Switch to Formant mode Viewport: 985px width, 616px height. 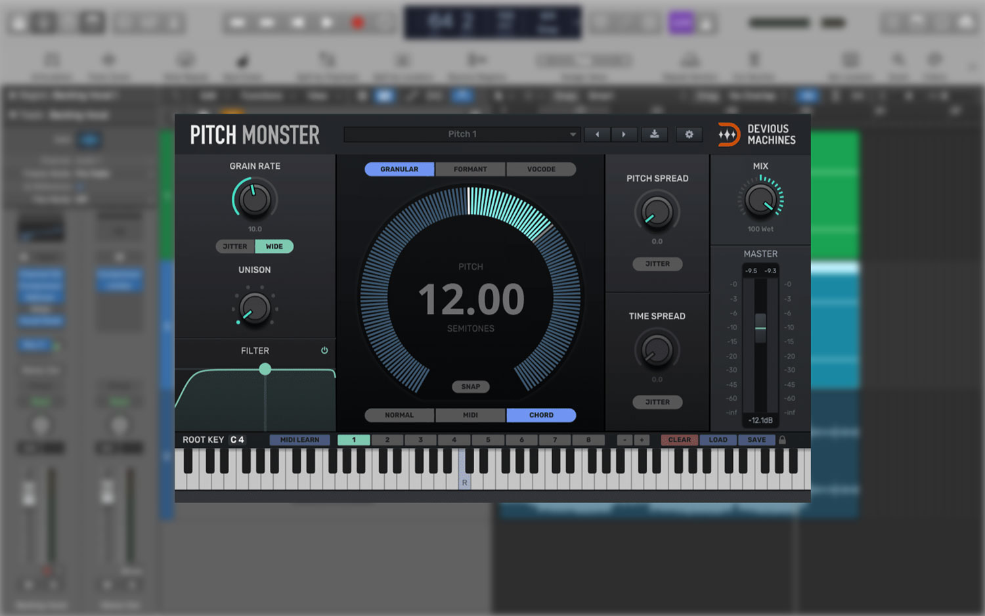(x=470, y=169)
